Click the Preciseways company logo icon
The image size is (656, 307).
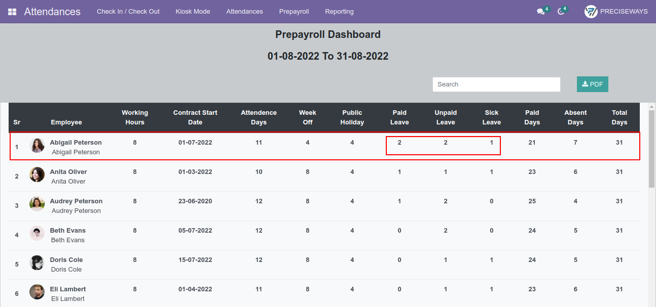coord(591,12)
